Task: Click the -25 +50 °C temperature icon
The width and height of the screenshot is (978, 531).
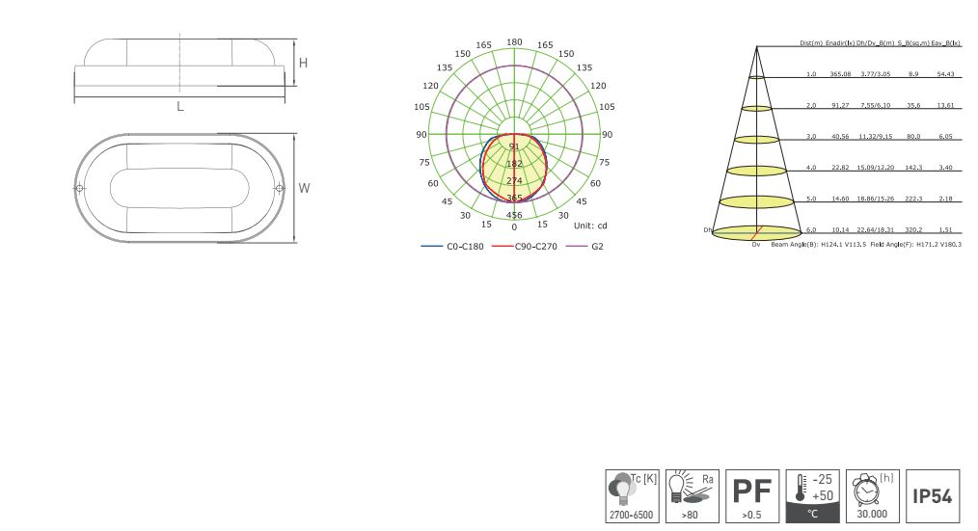Action: click(x=813, y=496)
